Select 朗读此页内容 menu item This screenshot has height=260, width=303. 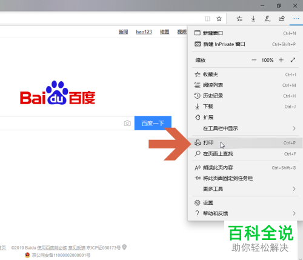pyautogui.click(x=245, y=168)
